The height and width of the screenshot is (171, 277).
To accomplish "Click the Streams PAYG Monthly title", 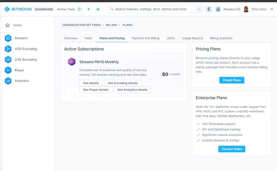I will coord(99,62).
